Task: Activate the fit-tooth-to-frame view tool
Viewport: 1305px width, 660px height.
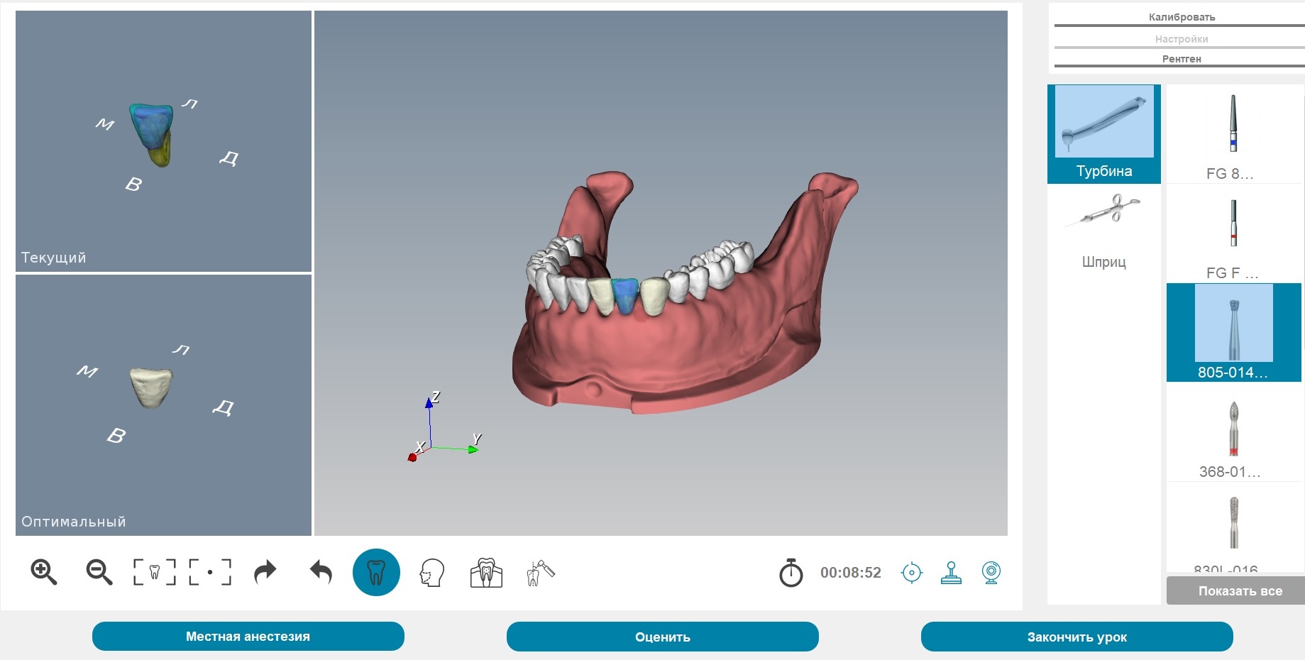Action: [155, 572]
